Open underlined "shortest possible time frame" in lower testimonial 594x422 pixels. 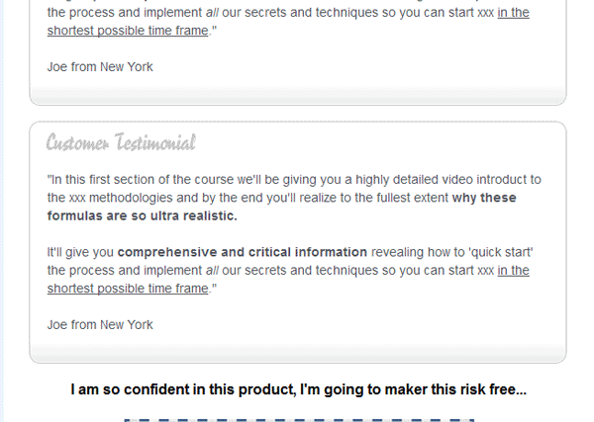[x=128, y=289]
